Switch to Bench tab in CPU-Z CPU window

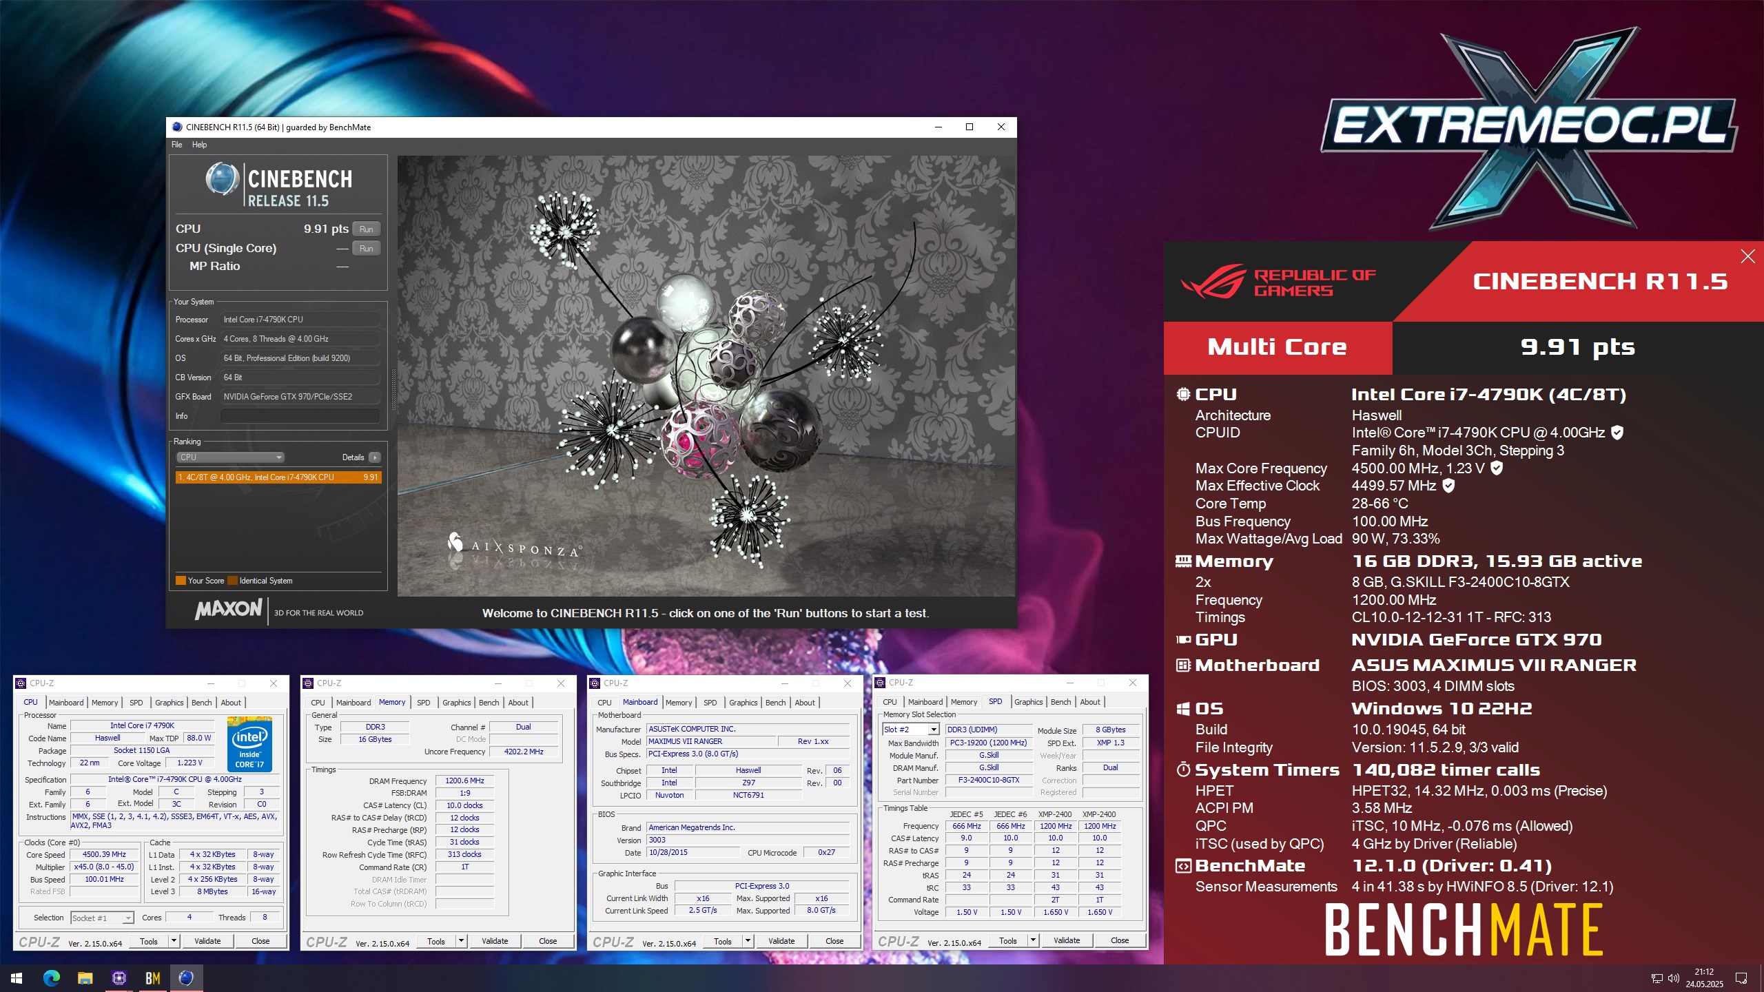[x=202, y=703]
